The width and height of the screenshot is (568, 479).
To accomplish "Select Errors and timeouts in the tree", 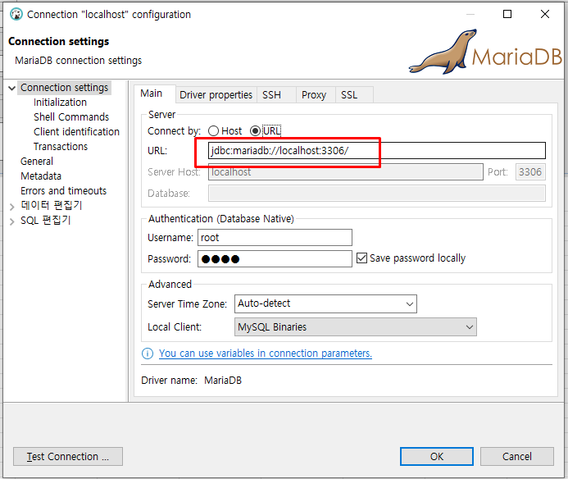I will tap(63, 191).
